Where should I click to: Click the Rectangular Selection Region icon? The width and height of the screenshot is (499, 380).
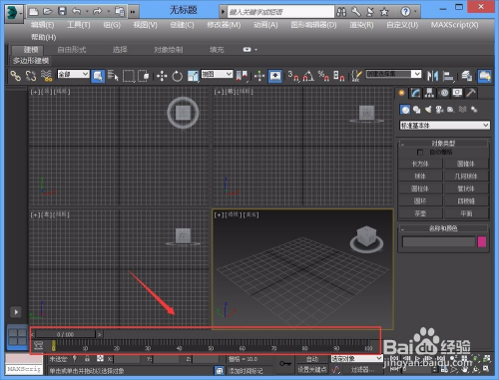(x=129, y=76)
